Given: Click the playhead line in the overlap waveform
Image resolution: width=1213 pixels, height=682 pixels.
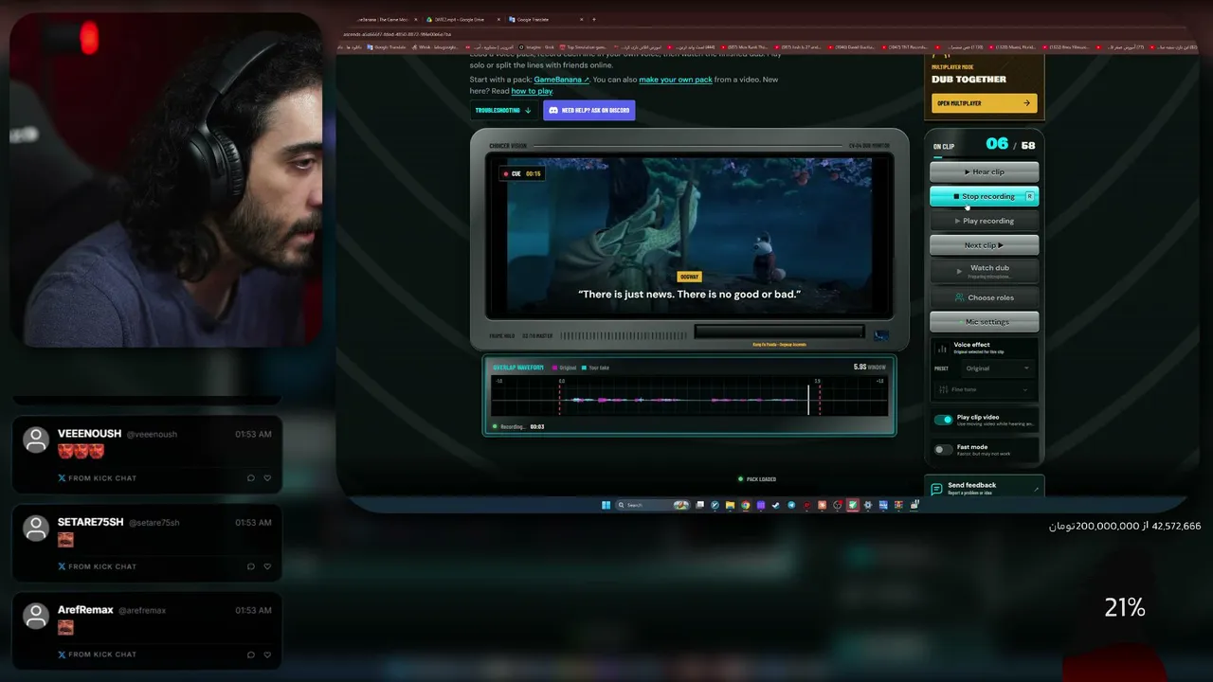Looking at the screenshot, I should (x=808, y=399).
